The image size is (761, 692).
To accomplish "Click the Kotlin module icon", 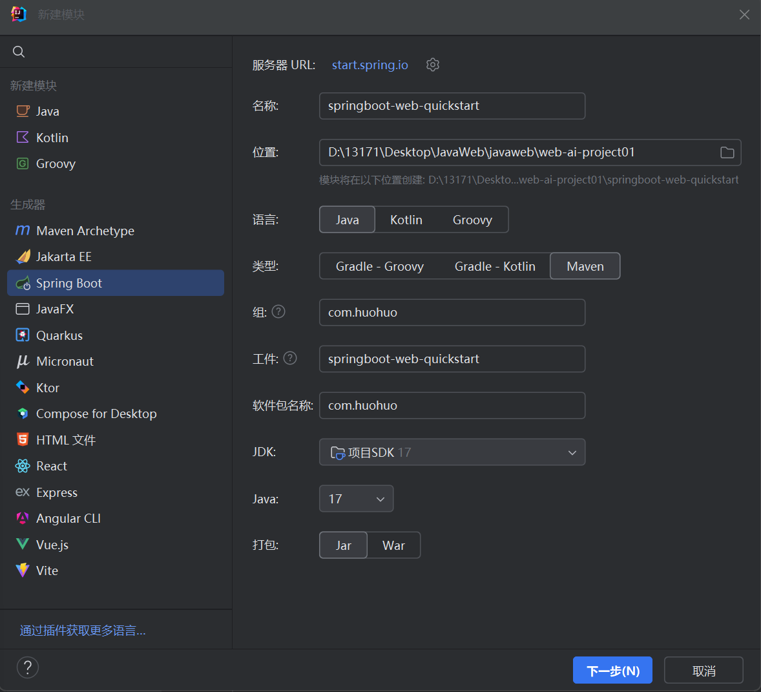I will 23,138.
